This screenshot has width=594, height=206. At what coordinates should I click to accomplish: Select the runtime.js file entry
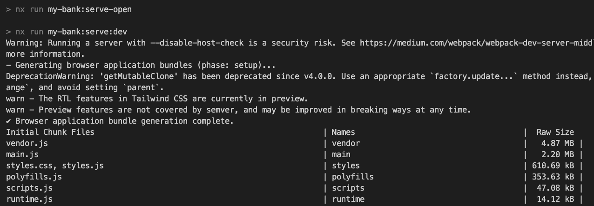(29, 199)
